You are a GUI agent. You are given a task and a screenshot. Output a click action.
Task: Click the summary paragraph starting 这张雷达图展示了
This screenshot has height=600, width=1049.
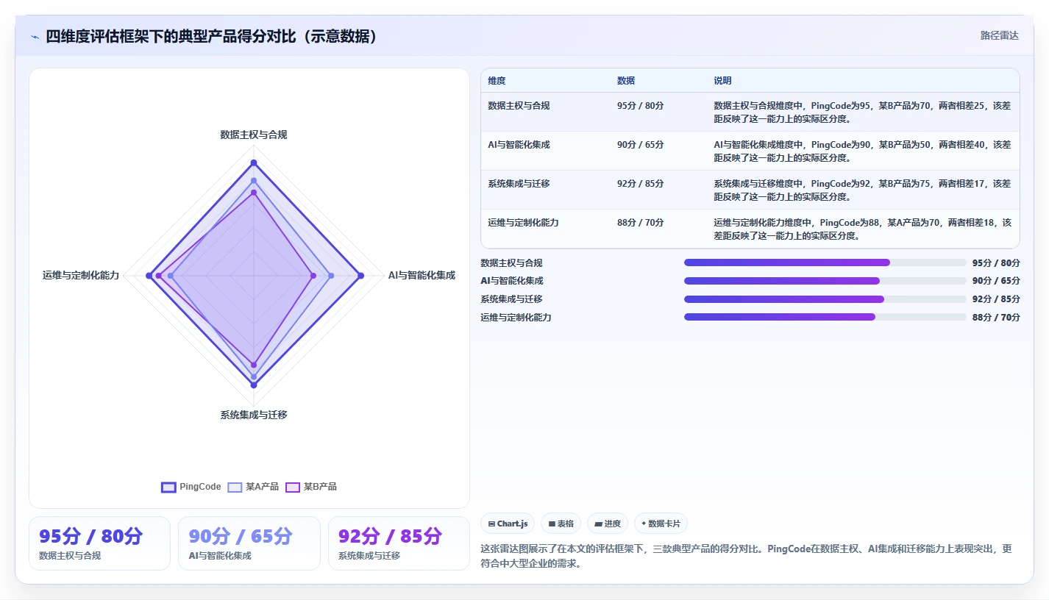[x=747, y=556]
